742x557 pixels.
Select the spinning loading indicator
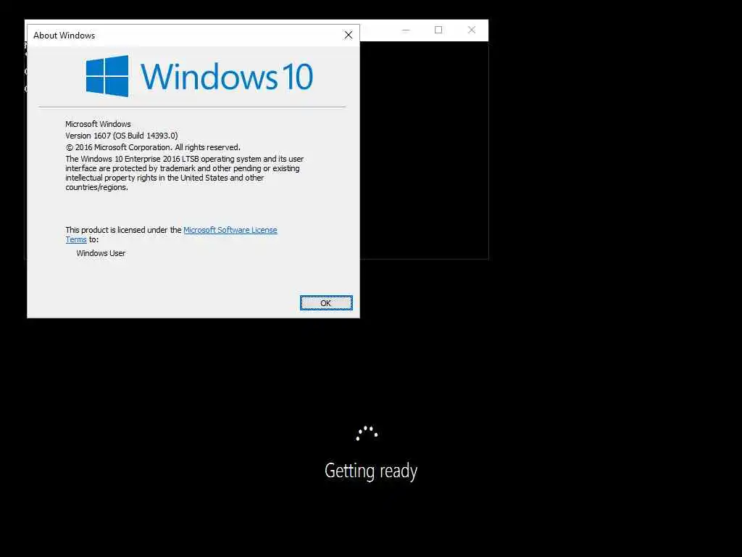367,433
